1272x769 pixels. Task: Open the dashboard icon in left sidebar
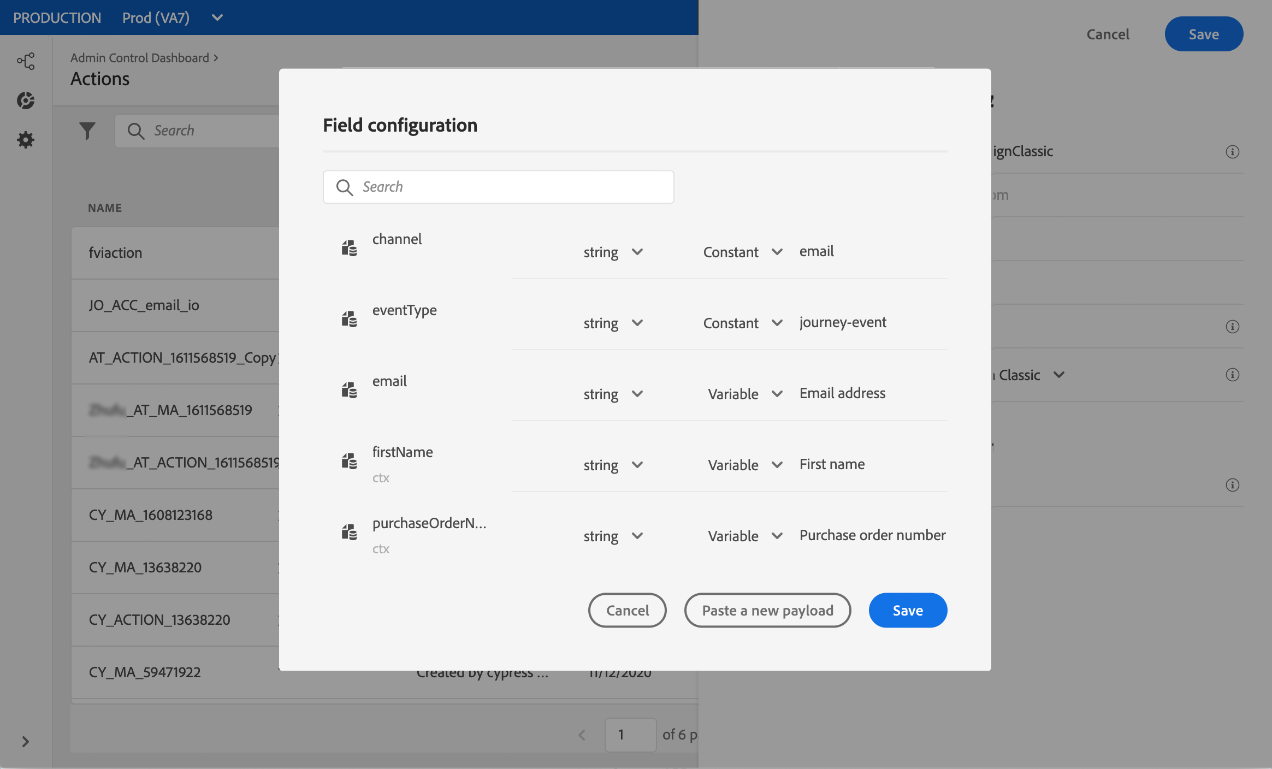26,100
